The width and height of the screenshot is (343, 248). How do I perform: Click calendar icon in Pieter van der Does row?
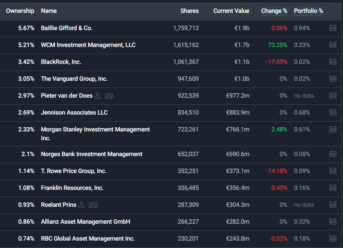tap(333, 95)
